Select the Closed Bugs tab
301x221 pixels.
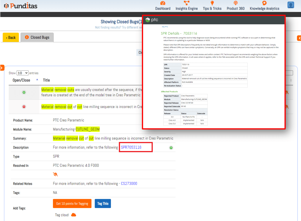37,37
